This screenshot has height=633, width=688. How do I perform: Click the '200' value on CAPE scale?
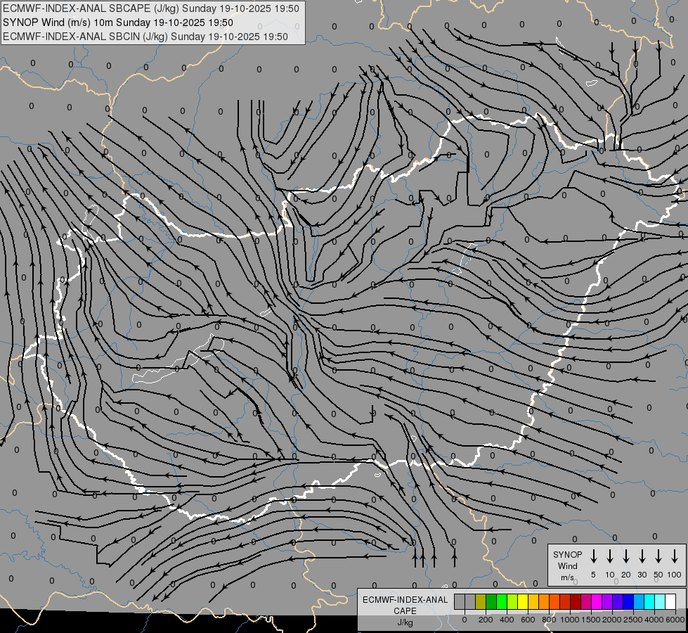coord(486,620)
